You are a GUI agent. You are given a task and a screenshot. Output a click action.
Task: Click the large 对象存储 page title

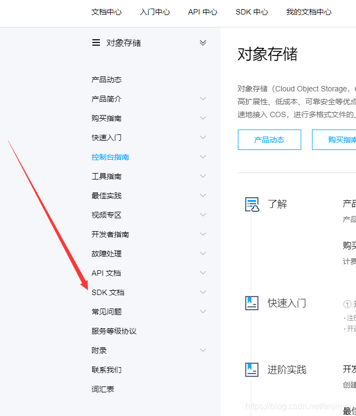(x=268, y=54)
